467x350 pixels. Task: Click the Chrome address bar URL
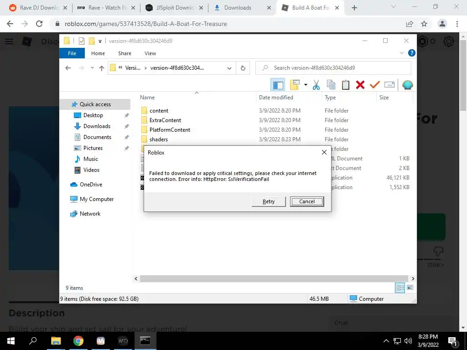[145, 24]
